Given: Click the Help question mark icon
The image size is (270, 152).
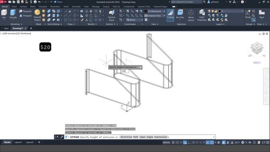Looking at the screenshot, I should 242,2.
